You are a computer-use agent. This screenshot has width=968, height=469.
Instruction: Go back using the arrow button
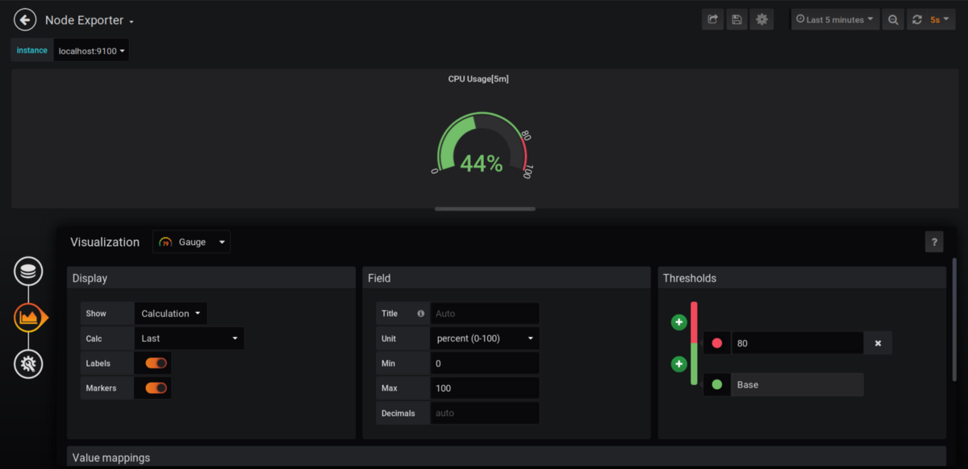point(25,20)
